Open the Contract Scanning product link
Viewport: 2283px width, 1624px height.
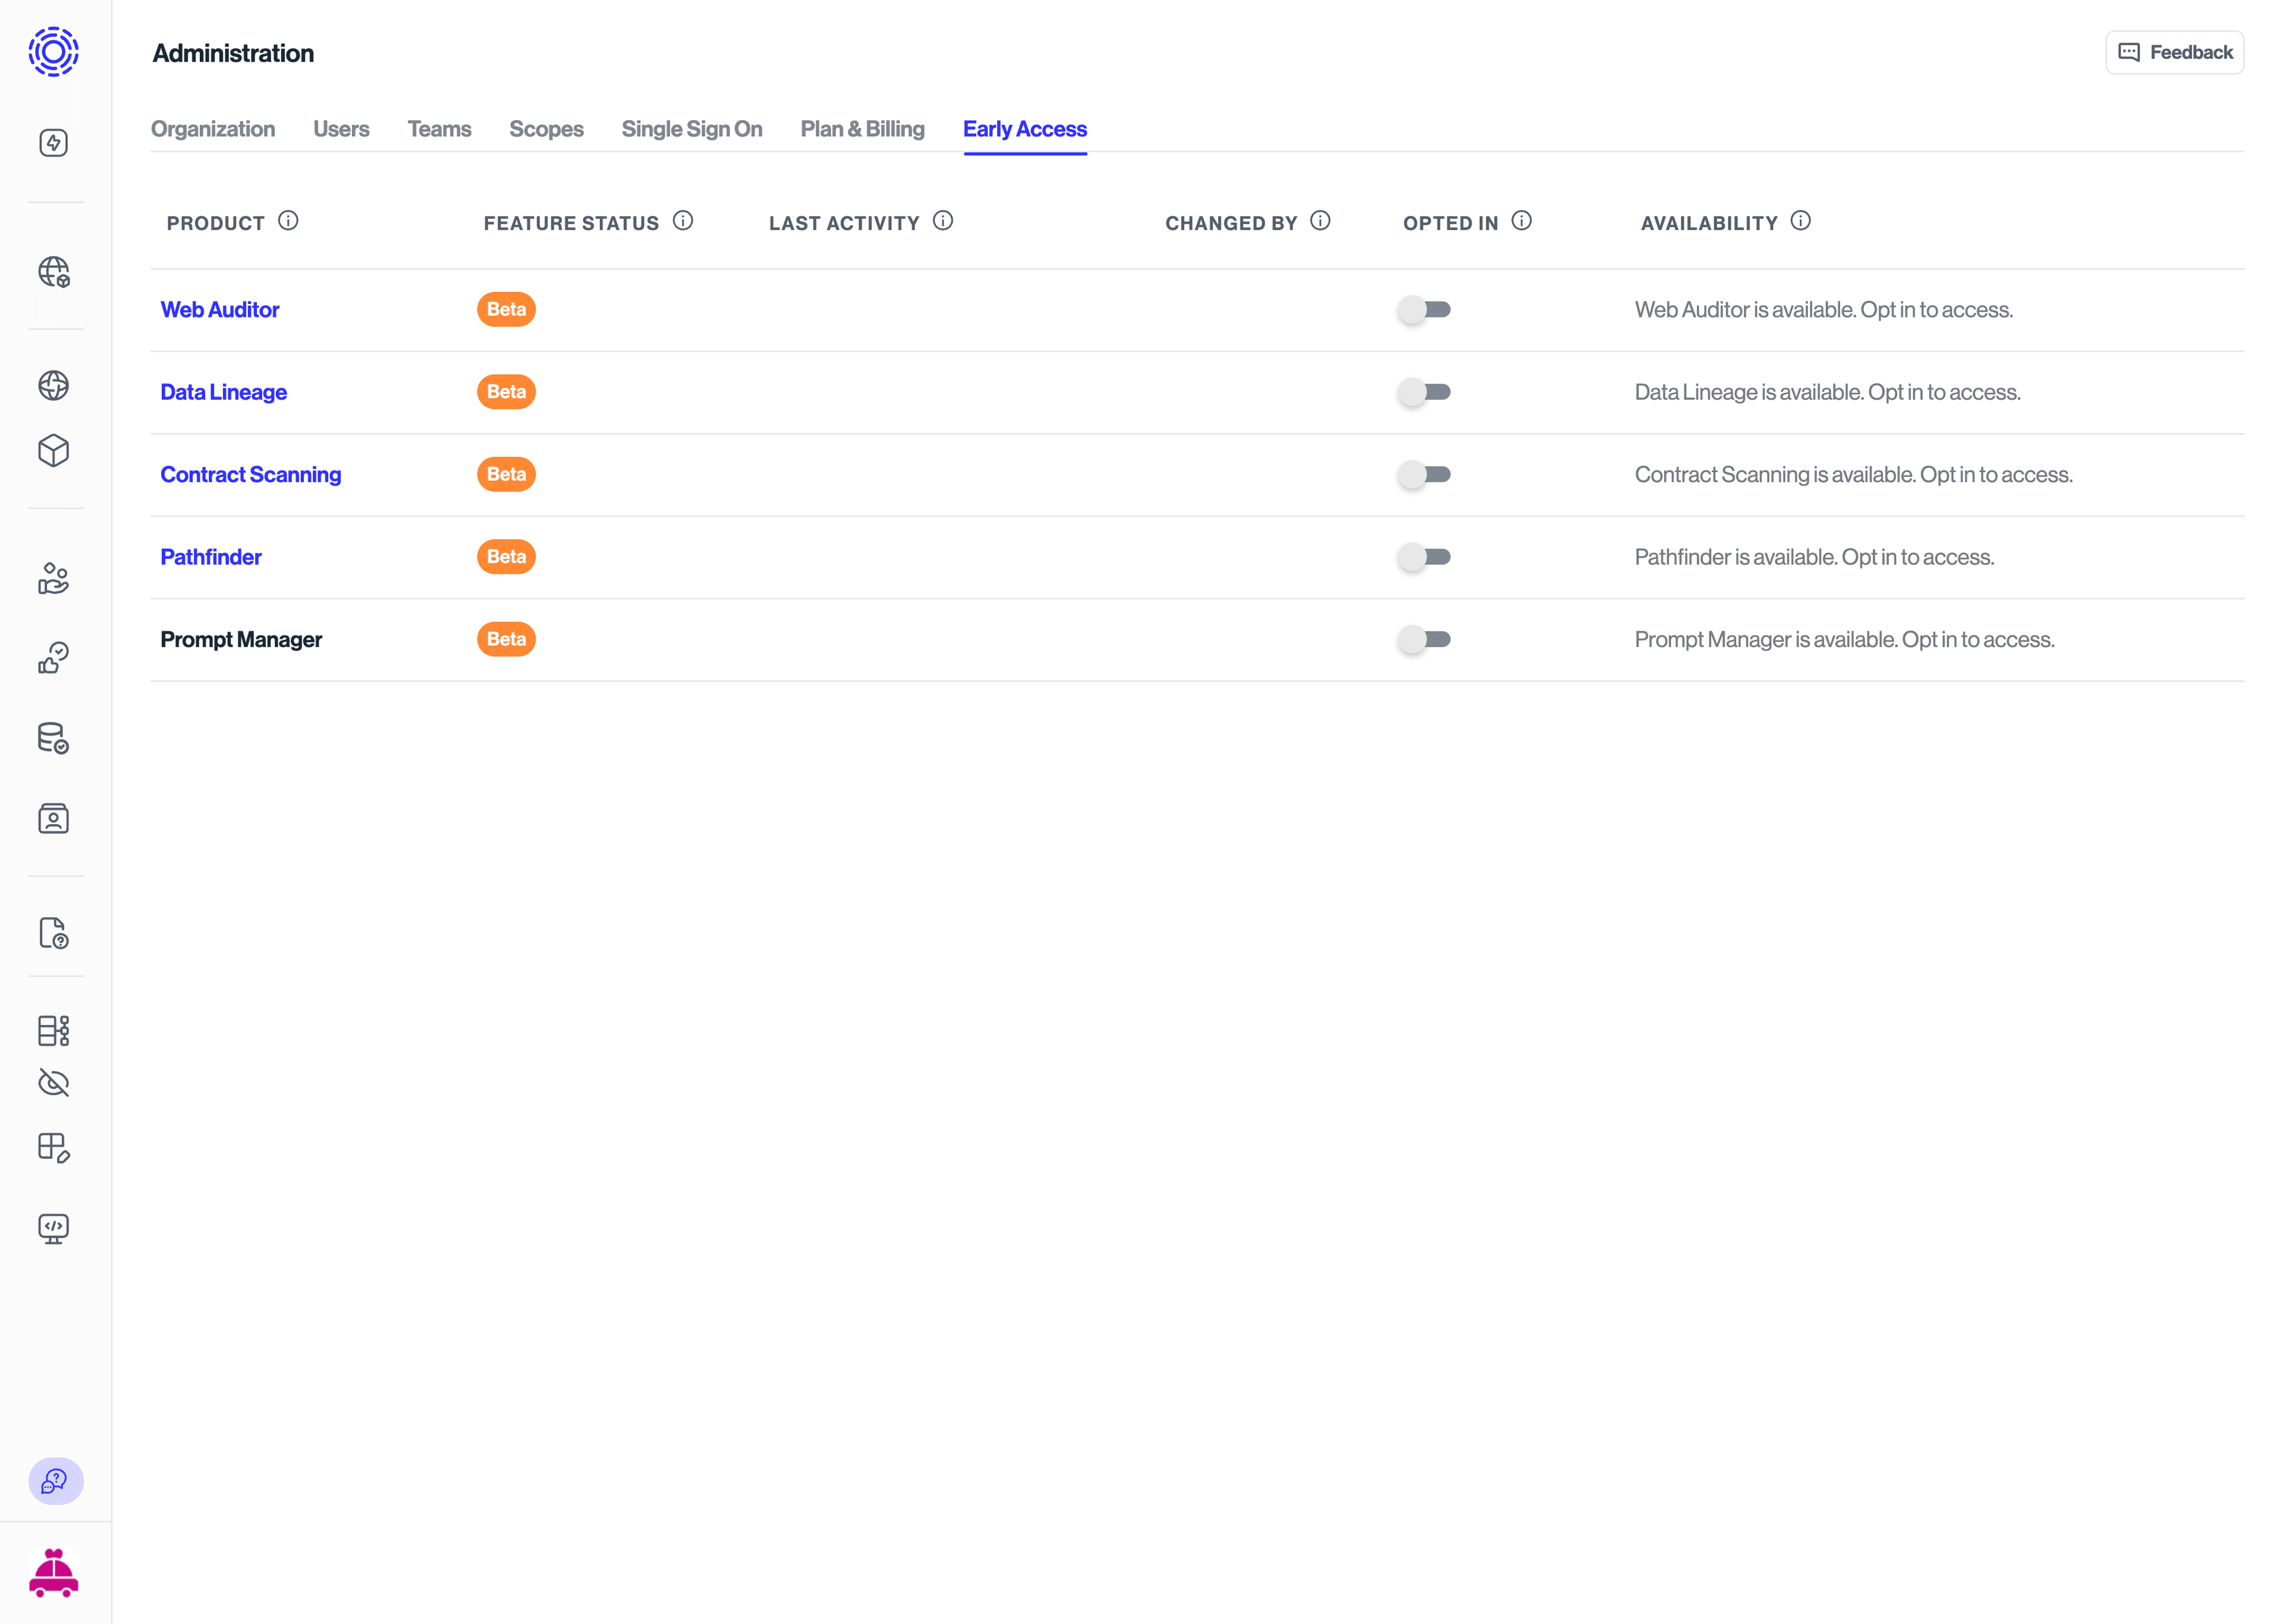251,474
